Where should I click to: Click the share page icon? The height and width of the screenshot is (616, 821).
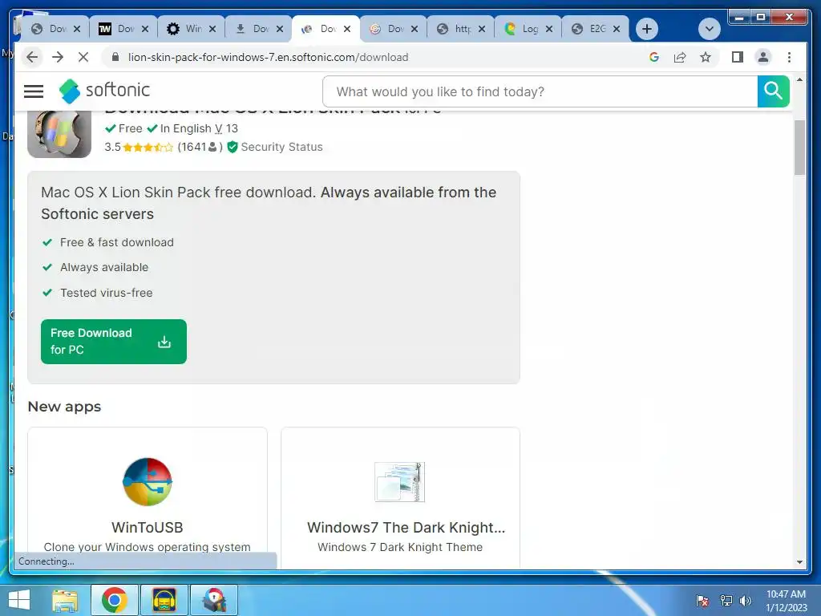click(x=680, y=57)
